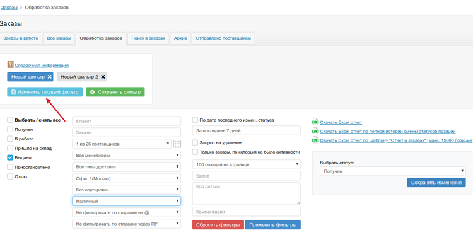Viewport: 473px width, 240px height.
Task: Switch to the 'Все заказы' tab
Action: (59, 38)
